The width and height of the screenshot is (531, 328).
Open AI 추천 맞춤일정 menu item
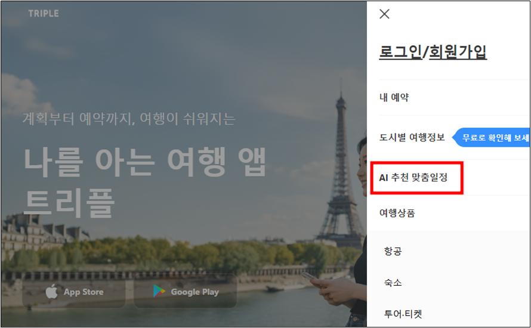413,177
